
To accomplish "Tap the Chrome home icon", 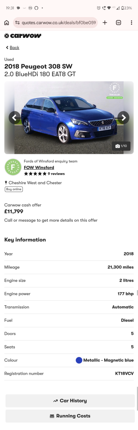I will (x=6, y=23).
